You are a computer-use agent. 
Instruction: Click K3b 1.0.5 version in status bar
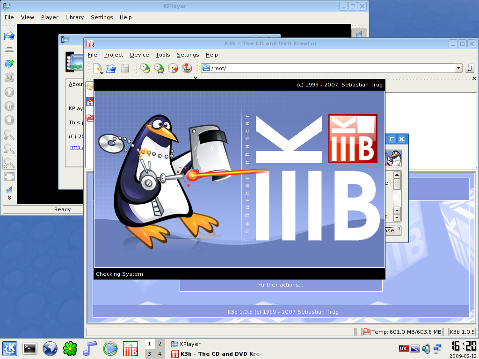[x=462, y=332]
